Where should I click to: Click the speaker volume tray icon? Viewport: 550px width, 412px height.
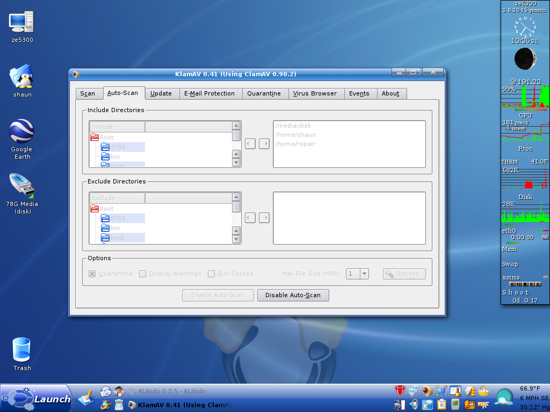[x=414, y=404]
